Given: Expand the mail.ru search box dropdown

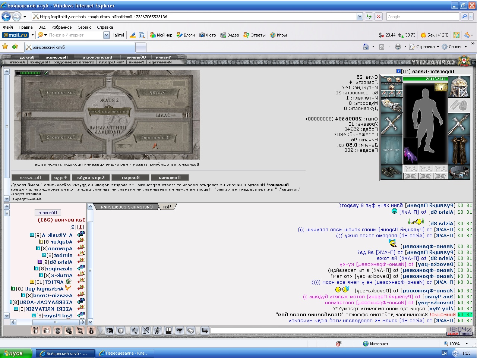Looking at the screenshot, I should (106, 35).
